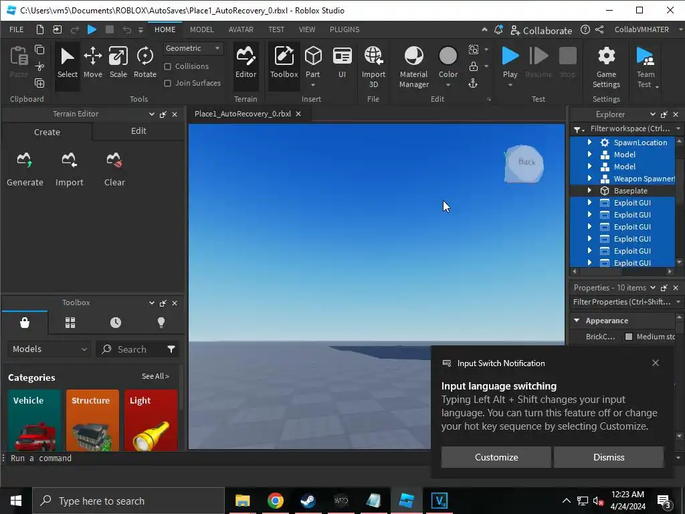Click the Customize button in the notification

pyautogui.click(x=496, y=457)
